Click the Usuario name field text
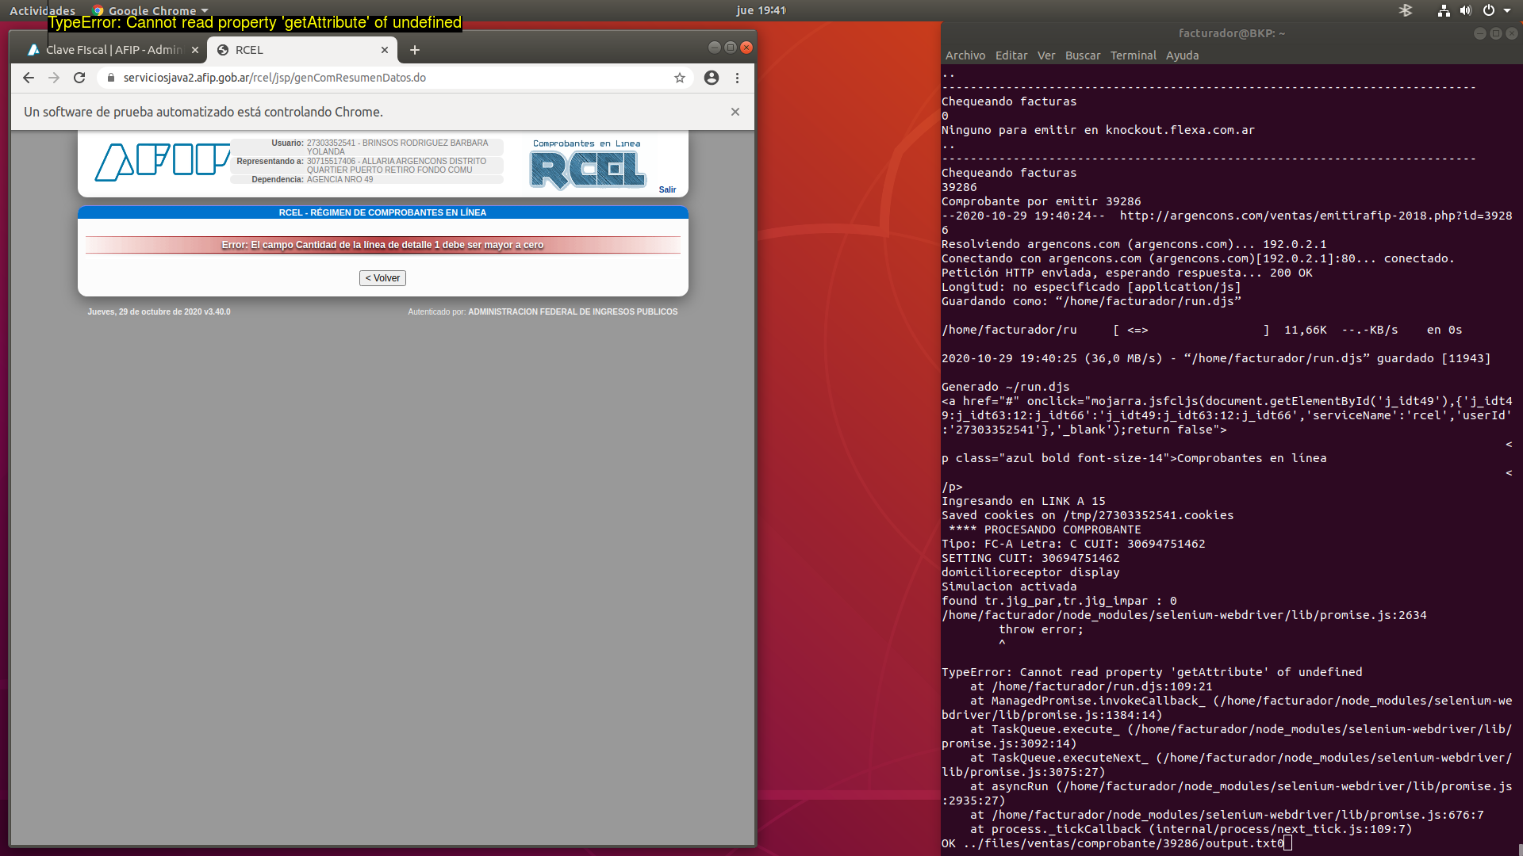 [397, 147]
